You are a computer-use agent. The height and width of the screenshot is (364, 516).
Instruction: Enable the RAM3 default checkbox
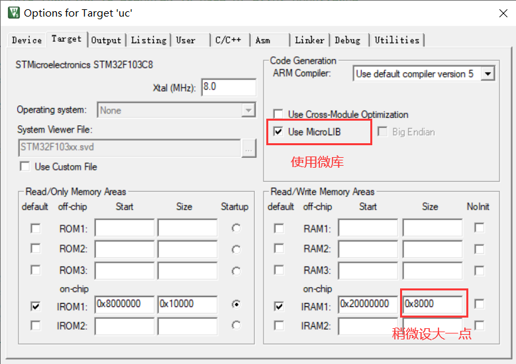(279, 270)
